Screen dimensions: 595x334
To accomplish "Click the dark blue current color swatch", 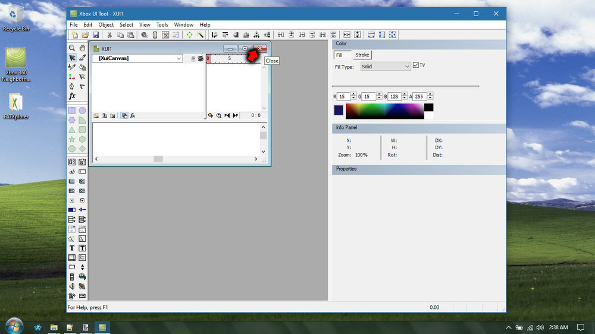I will click(339, 111).
